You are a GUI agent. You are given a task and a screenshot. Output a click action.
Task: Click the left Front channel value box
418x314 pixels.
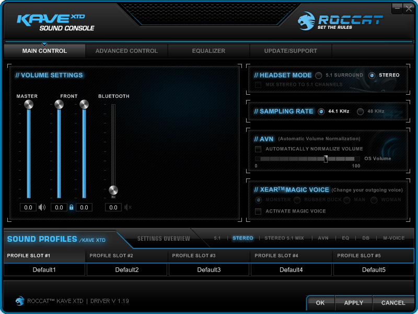[59, 207]
